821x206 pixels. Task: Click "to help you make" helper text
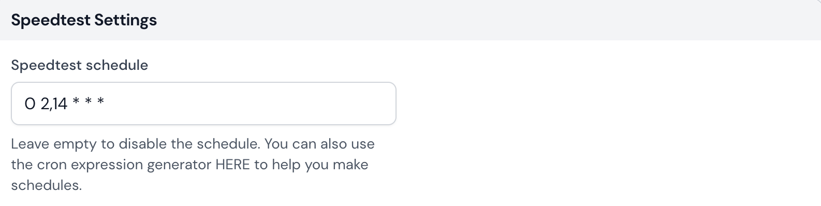pos(312,165)
